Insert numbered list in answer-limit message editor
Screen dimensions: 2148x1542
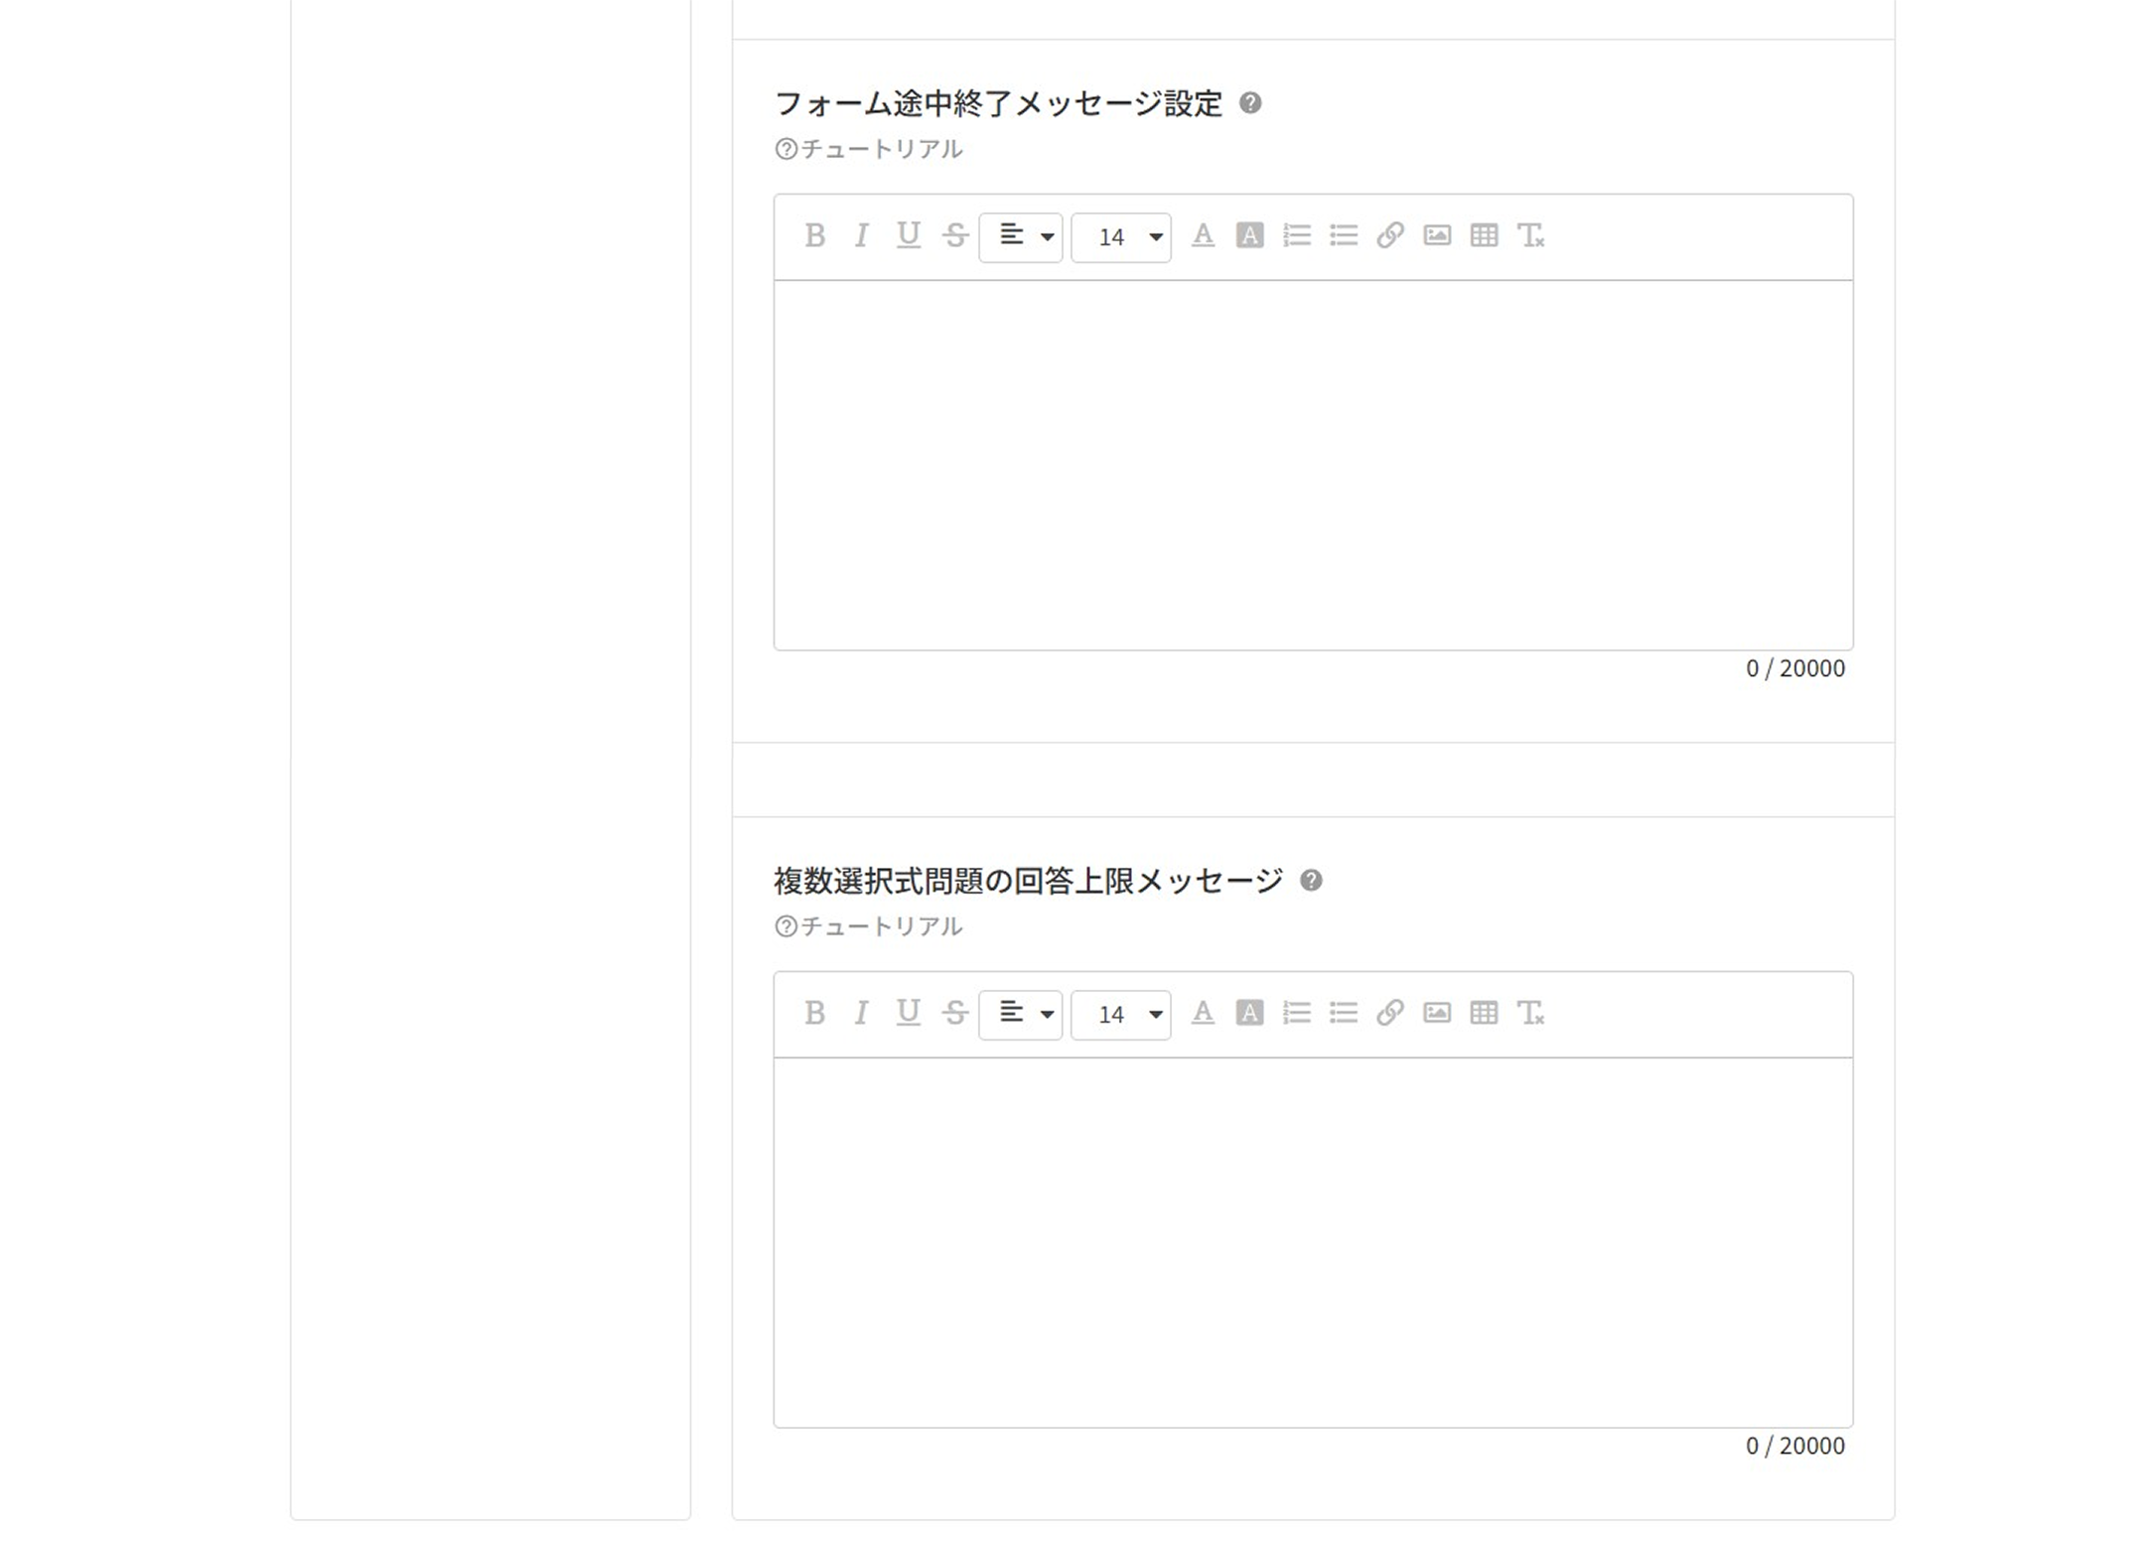(1296, 1014)
